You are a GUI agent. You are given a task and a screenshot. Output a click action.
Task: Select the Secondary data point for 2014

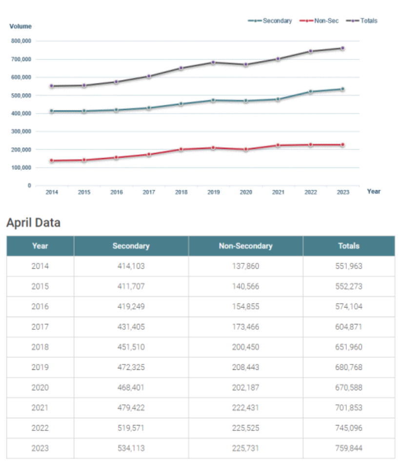point(52,111)
